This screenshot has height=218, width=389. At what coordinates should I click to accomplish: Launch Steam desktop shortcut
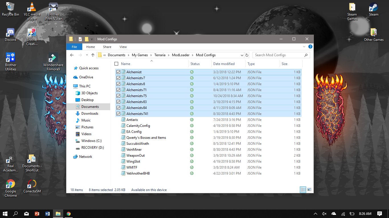(374, 9)
